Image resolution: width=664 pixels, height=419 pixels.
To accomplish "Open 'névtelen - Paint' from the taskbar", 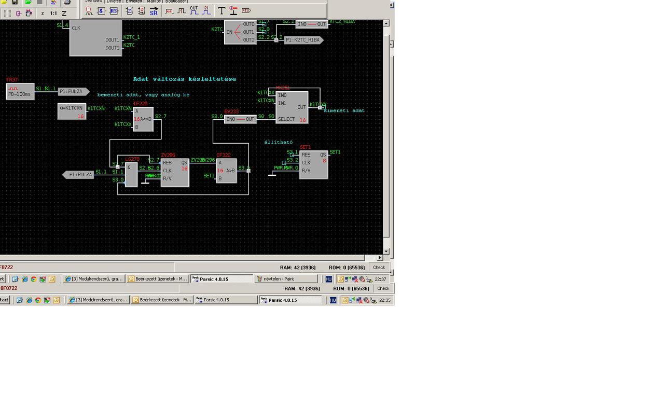I will click(x=285, y=279).
